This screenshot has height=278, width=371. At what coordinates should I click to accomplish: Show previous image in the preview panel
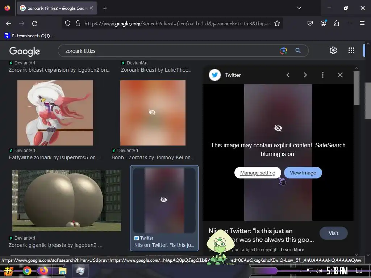[x=288, y=75]
